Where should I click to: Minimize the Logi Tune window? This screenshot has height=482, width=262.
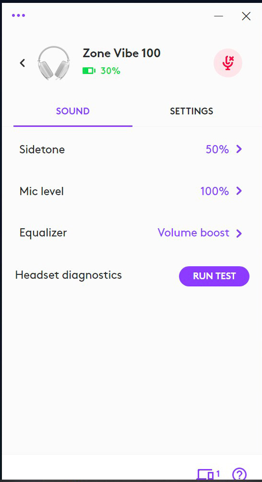(x=218, y=16)
